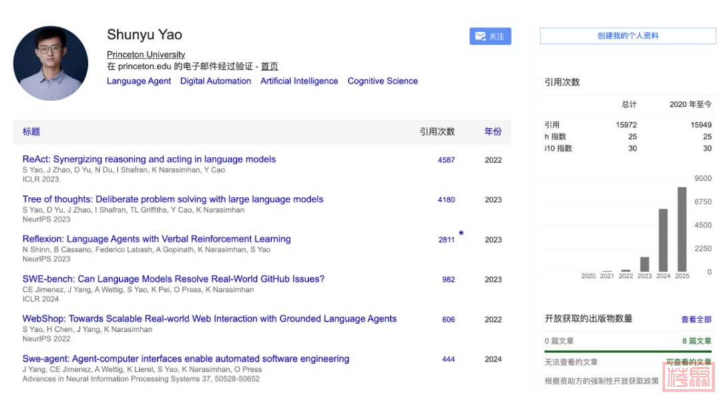This screenshot has height=395, width=719.
Task: Open the Artificial Intelligence interest tag
Action: point(299,81)
